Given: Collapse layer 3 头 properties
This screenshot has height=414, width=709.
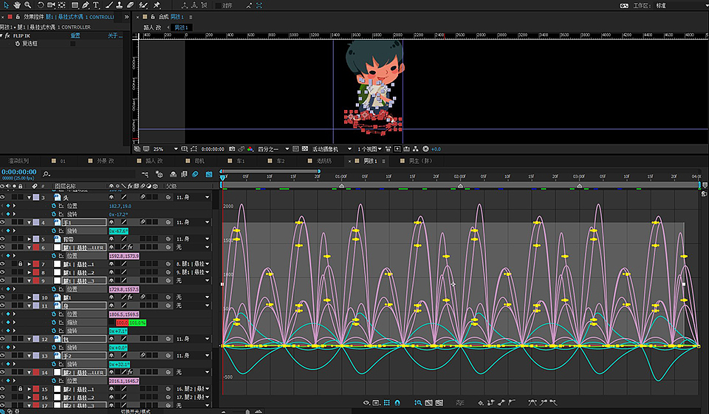Looking at the screenshot, I should point(30,198).
